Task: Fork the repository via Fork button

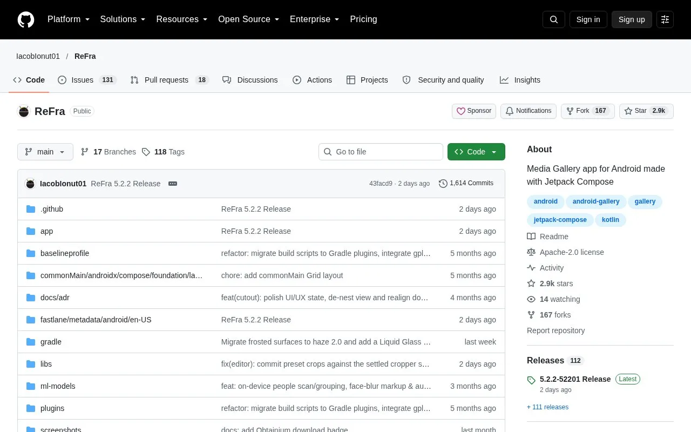Action: [588, 111]
